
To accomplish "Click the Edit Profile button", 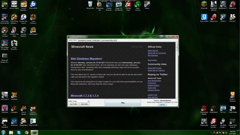I will tap(84, 104).
